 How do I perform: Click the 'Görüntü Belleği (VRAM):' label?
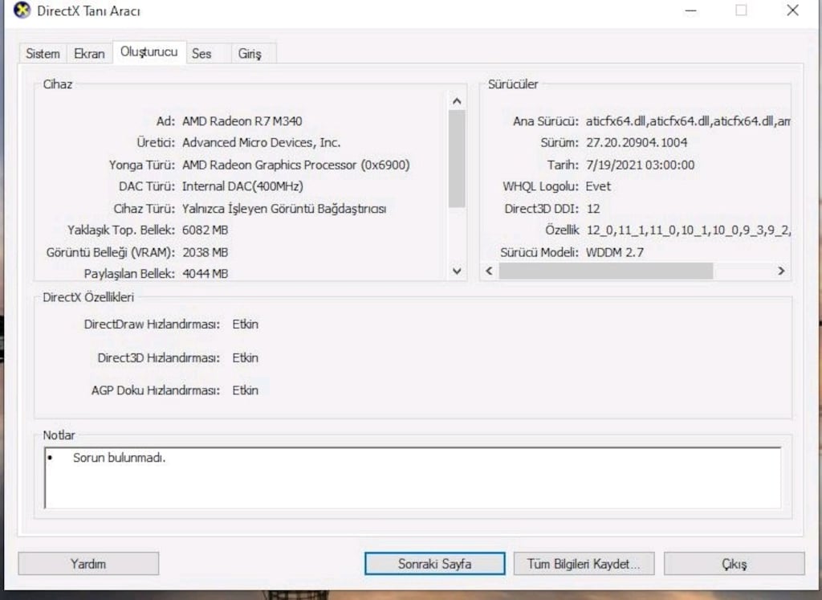tap(111, 252)
